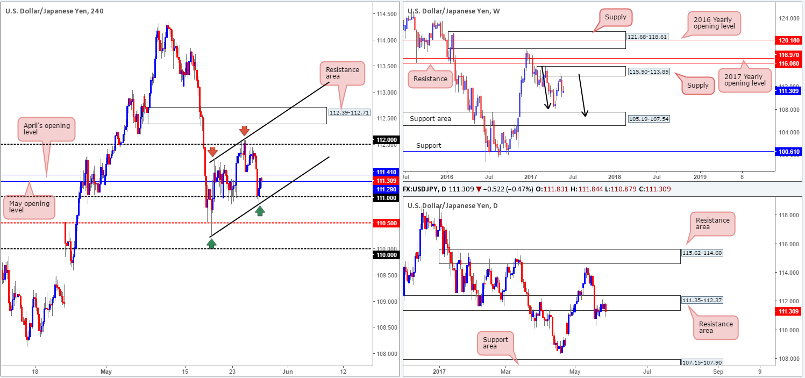Screen dimensions: 805x378
Task: Select the 112.39-112.71 zone label
Action: tap(349, 113)
